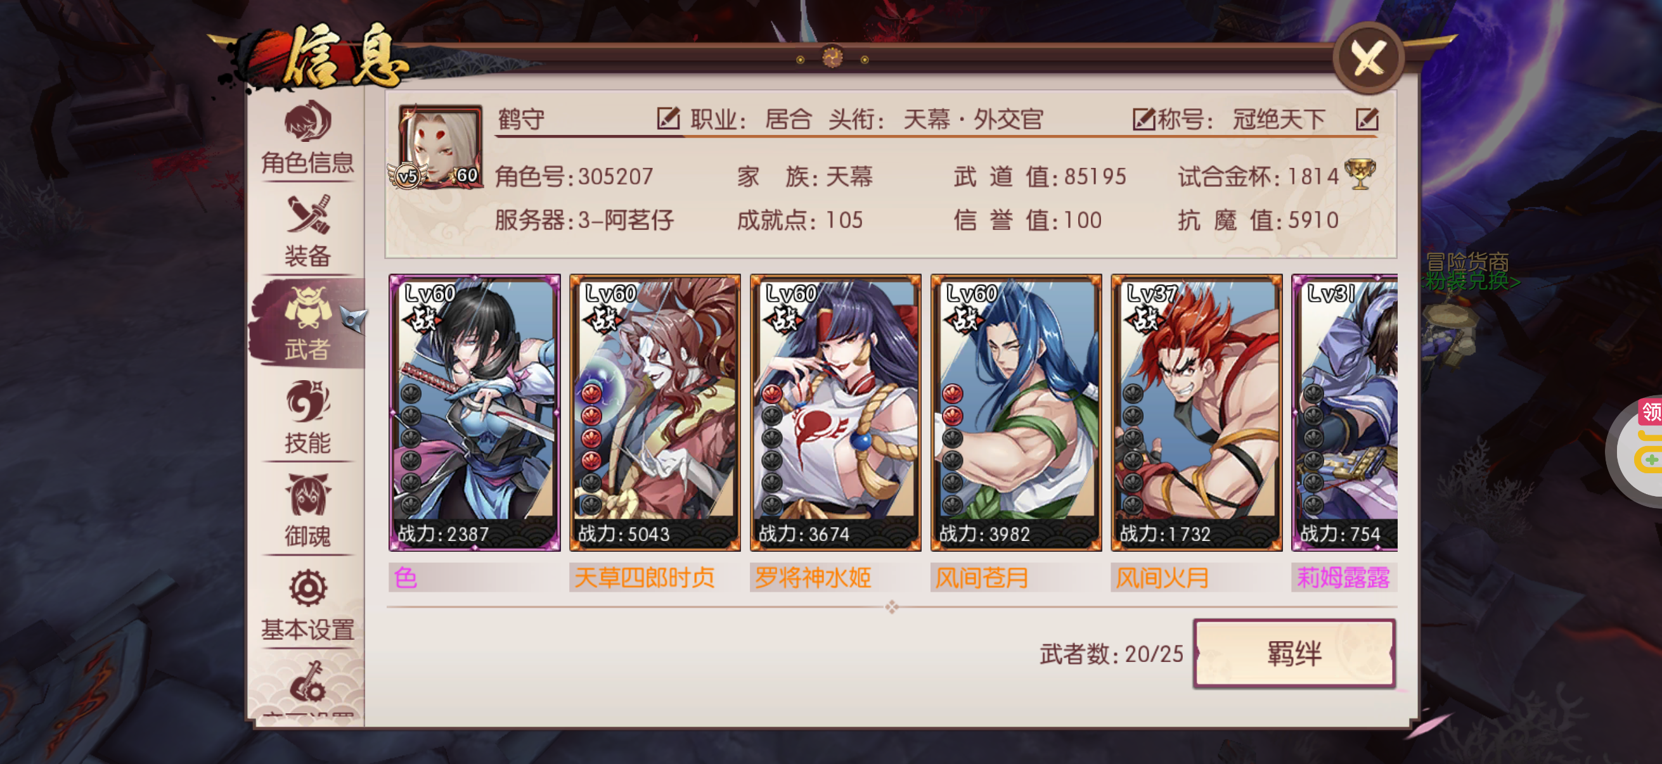Open 基本设置 gear settings

(308, 604)
